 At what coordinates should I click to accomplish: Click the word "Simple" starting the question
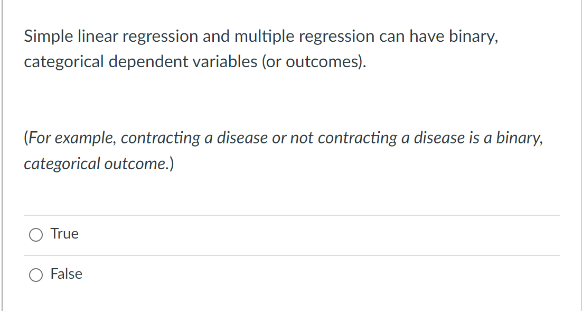[x=49, y=36]
